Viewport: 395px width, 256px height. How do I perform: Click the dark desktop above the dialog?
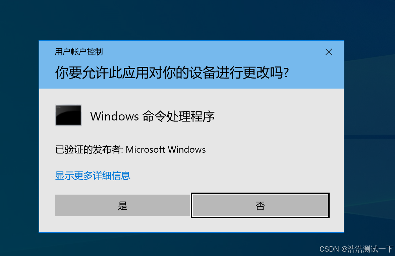[x=191, y=20]
